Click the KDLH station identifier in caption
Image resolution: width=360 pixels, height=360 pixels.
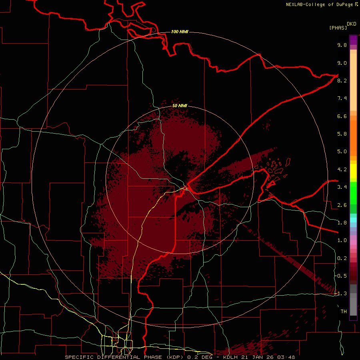(x=230, y=357)
